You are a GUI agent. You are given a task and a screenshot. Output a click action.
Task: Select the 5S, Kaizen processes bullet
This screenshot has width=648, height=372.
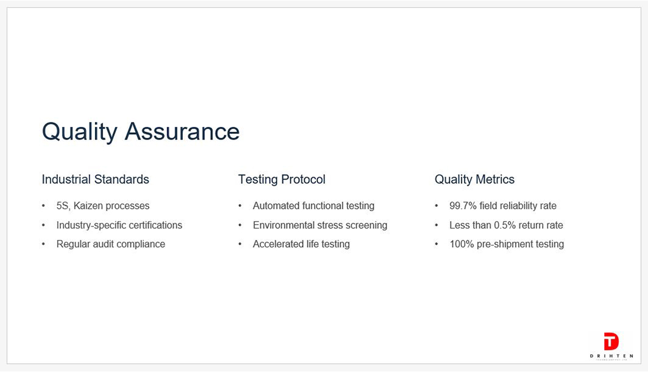click(x=103, y=206)
